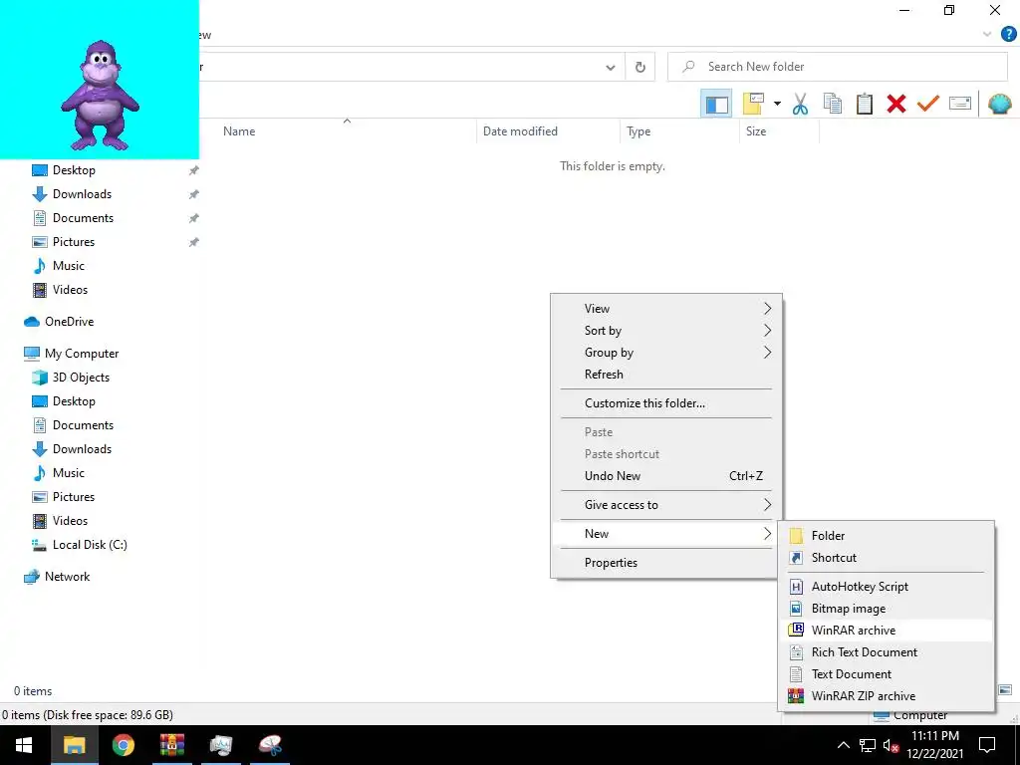Open Classic Explorer settings shell icon

pyautogui.click(x=999, y=104)
